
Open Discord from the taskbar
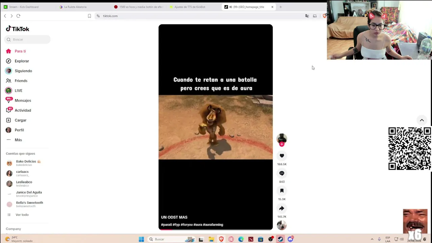click(x=290, y=239)
